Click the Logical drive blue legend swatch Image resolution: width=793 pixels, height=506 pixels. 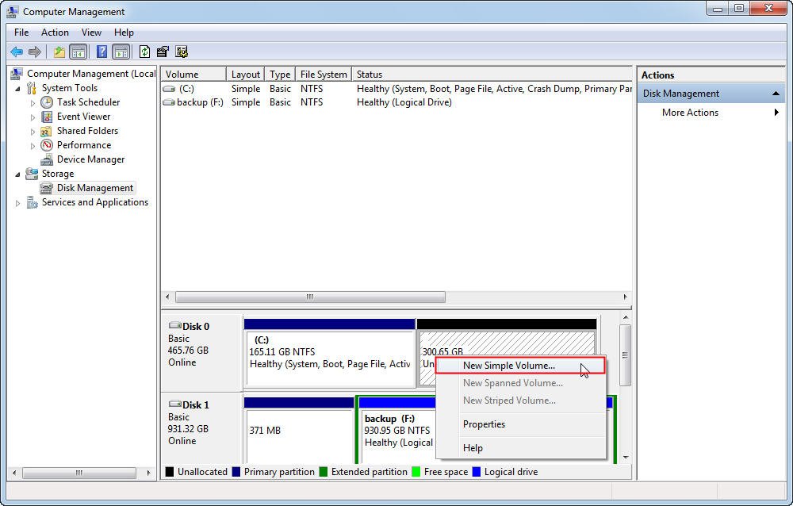click(476, 472)
